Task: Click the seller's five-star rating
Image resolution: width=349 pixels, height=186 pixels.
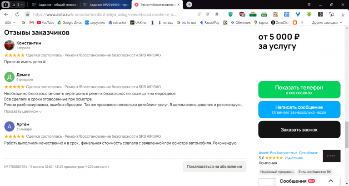Action: (274, 158)
